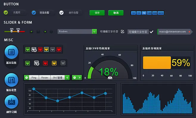Click the lowest point on line chart

pos(57,101)
